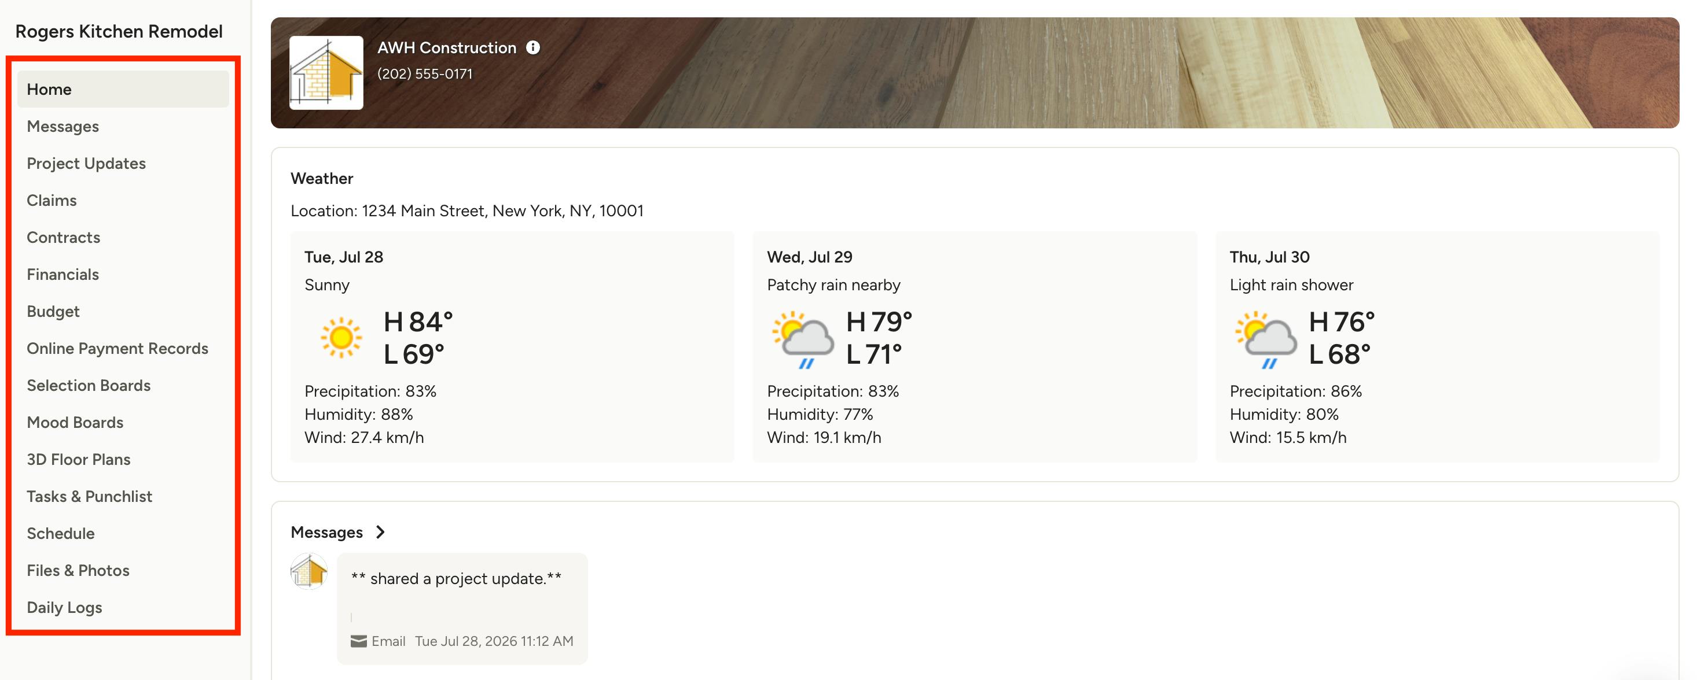Click the info icon beside AWH Construction
The width and height of the screenshot is (1697, 680).
tap(533, 47)
